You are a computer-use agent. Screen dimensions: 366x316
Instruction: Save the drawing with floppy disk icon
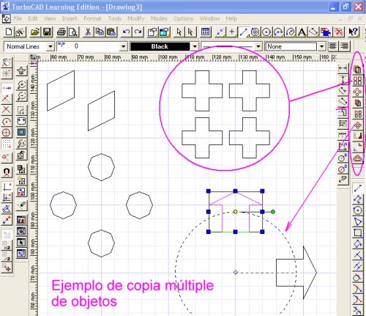point(47,32)
